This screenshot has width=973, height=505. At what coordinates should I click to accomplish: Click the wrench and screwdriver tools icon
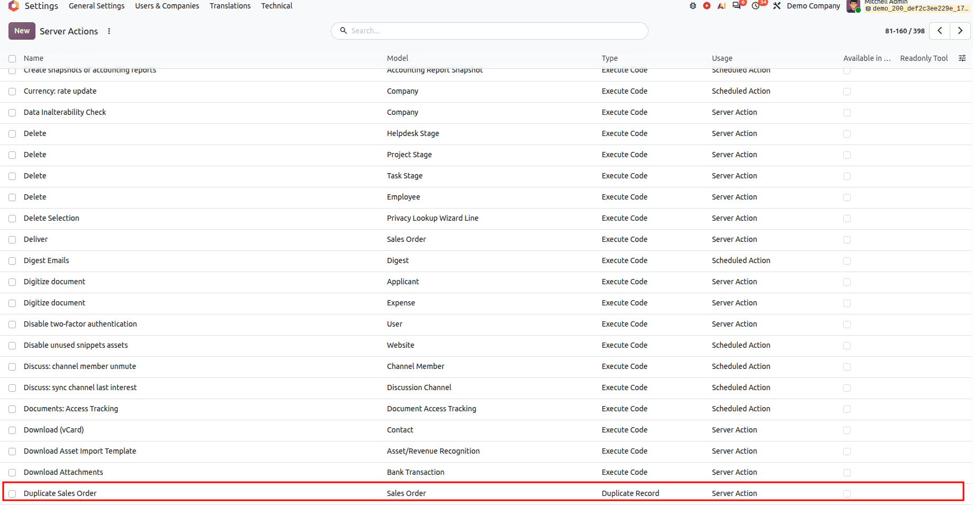pyautogui.click(x=777, y=6)
